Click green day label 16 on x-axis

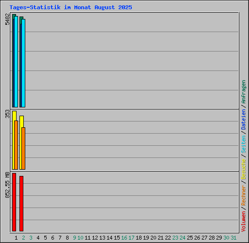point(124,238)
